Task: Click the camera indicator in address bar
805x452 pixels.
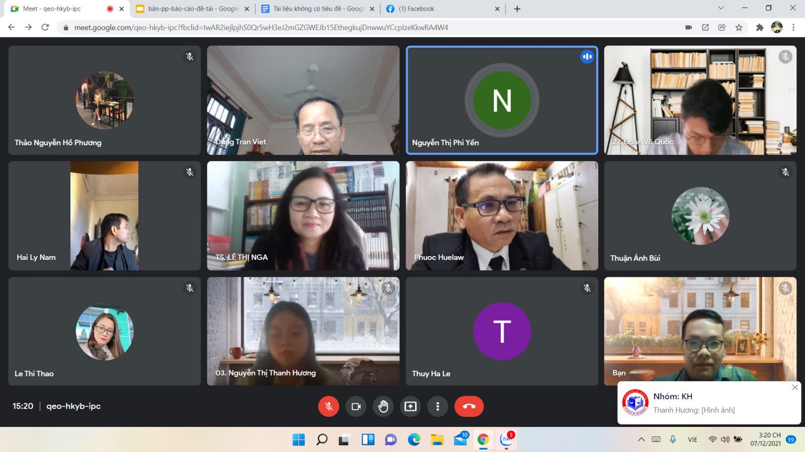Action: click(x=688, y=28)
